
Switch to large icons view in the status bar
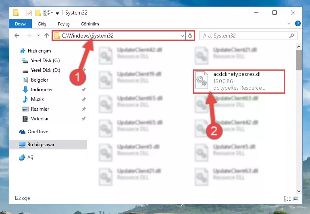click(296, 199)
